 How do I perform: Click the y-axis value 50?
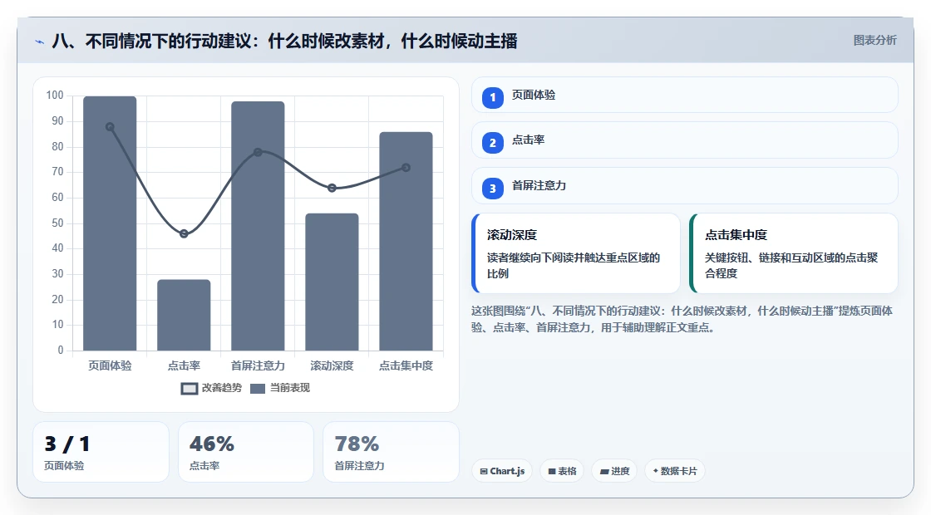point(57,223)
